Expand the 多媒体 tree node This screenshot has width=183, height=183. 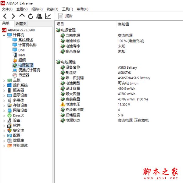pos(4,101)
